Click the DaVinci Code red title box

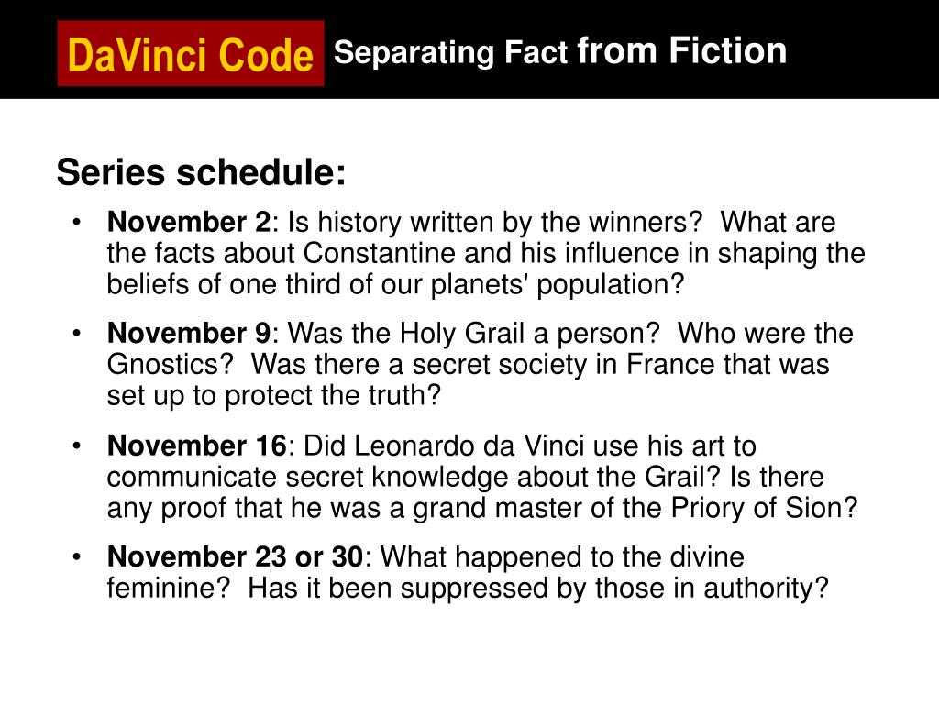191,53
